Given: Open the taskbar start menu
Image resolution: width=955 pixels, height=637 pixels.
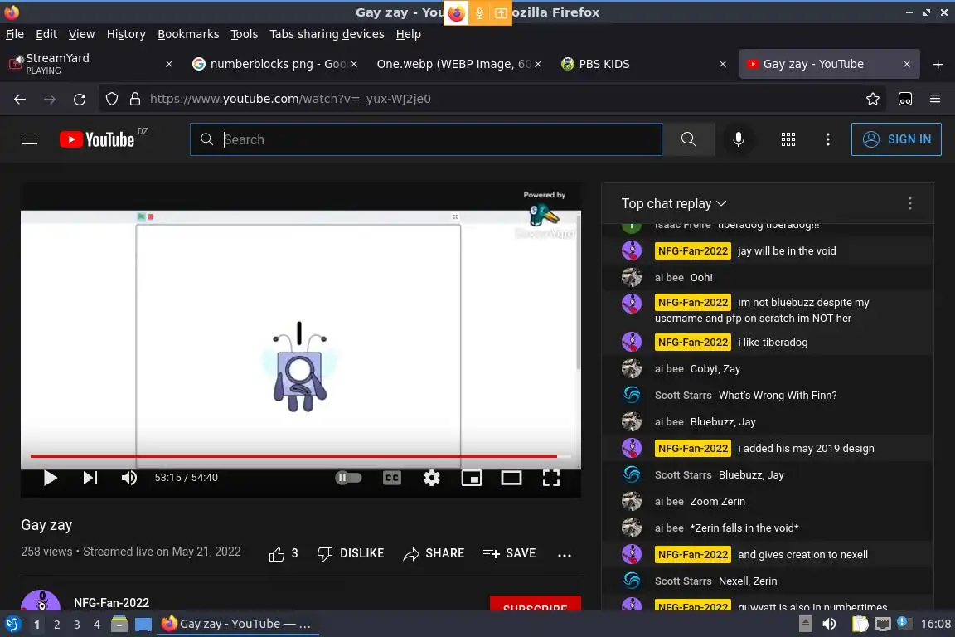Looking at the screenshot, I should point(12,625).
